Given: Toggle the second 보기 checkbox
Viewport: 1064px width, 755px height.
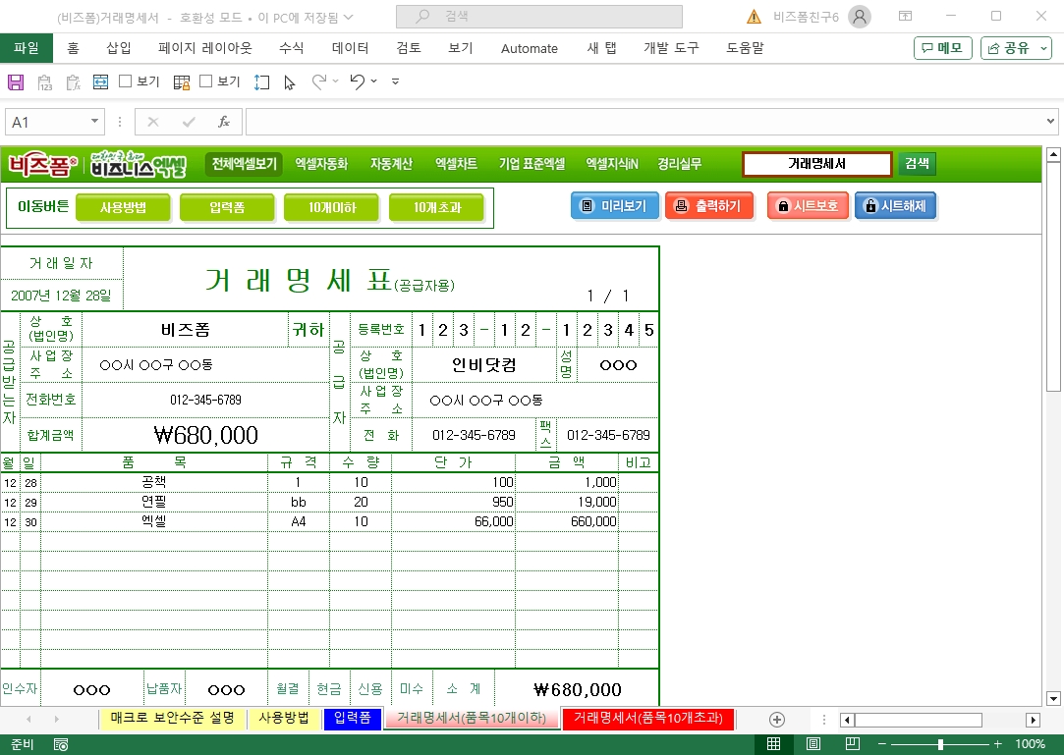Looking at the screenshot, I should pos(205,81).
